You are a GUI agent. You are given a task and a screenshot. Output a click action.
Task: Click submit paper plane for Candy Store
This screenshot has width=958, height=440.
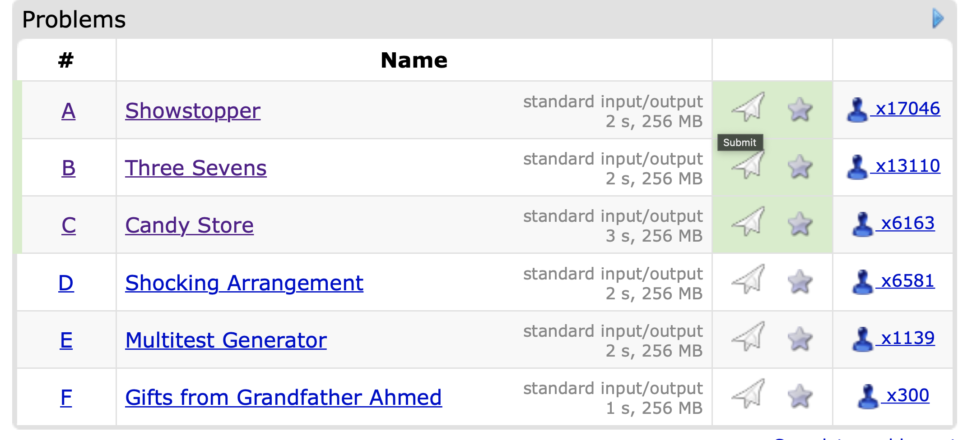[749, 222]
